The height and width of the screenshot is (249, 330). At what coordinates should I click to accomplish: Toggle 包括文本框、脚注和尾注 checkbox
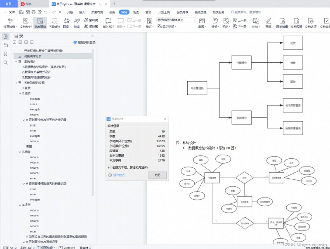109,167
